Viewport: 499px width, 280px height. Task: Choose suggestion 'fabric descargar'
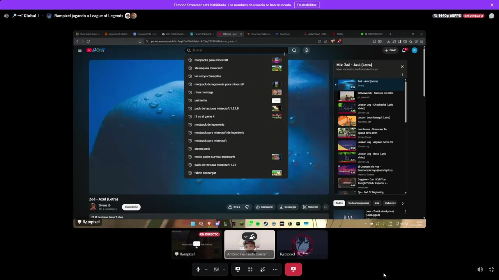pyautogui.click(x=236, y=173)
